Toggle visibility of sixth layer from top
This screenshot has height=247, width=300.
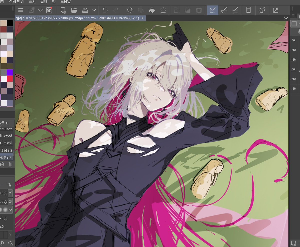tap(294, 89)
